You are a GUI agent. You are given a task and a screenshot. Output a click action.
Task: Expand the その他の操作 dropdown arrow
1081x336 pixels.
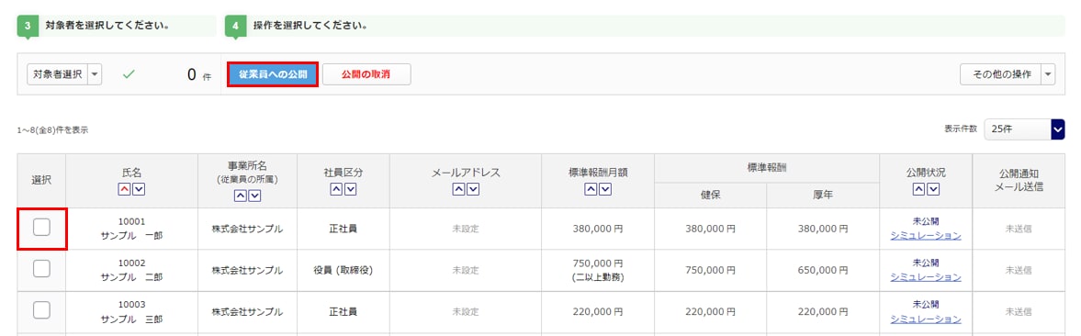[x=1048, y=74]
